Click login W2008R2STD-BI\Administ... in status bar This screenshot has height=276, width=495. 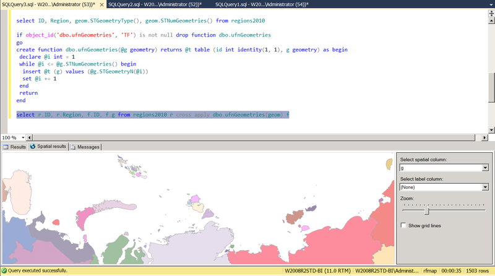pyautogui.click(x=387, y=271)
